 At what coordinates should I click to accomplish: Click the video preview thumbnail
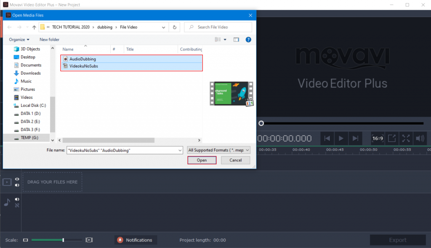pyautogui.click(x=231, y=94)
